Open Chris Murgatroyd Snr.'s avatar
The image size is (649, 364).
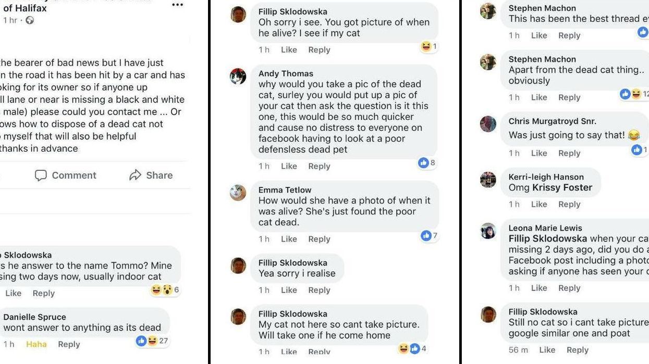[488, 124]
